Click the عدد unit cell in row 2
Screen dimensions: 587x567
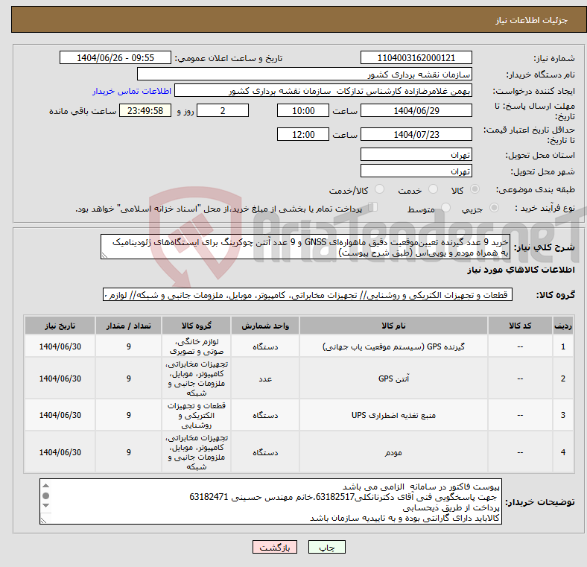[x=265, y=378]
